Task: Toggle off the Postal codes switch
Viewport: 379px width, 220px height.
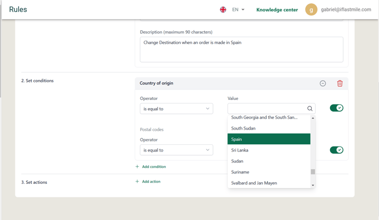Action: 337,150
